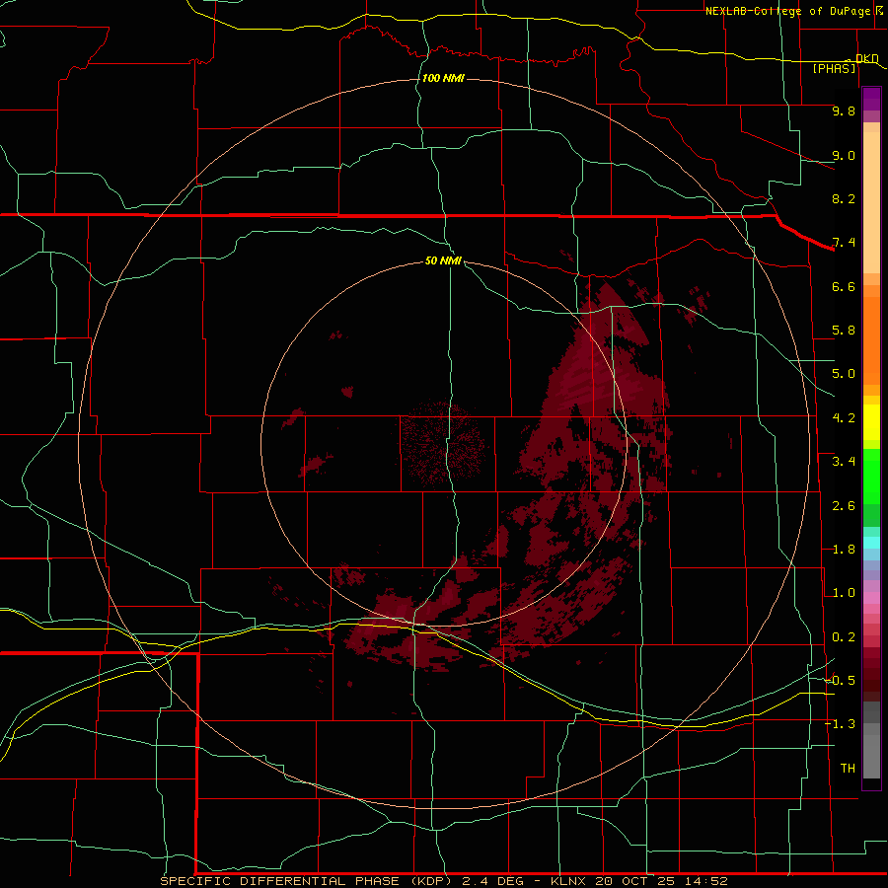Image resolution: width=888 pixels, height=888 pixels.
Task: Click the yellow segment of the color bar
Action: pos(871,422)
